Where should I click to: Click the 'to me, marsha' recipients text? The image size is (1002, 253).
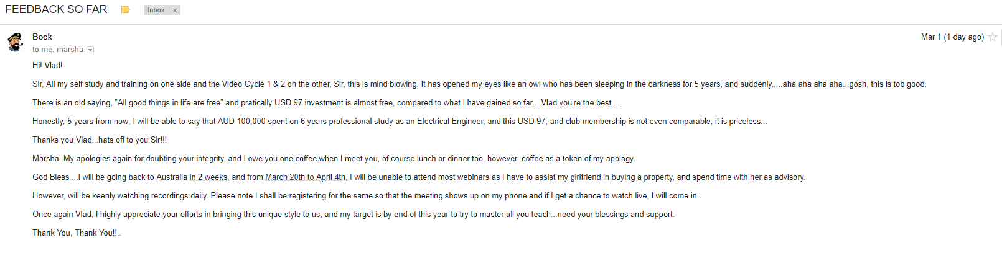pyautogui.click(x=58, y=50)
